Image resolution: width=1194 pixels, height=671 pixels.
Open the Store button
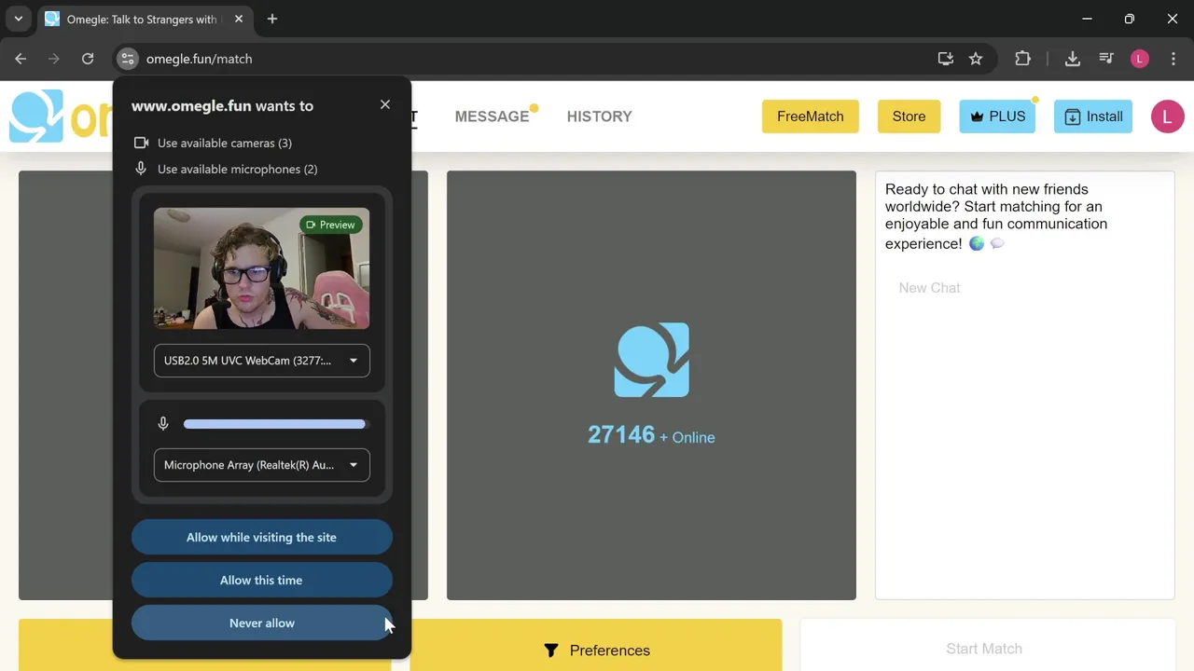(909, 116)
